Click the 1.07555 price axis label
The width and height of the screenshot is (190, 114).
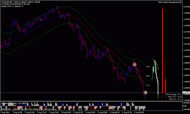click(x=187, y=19)
